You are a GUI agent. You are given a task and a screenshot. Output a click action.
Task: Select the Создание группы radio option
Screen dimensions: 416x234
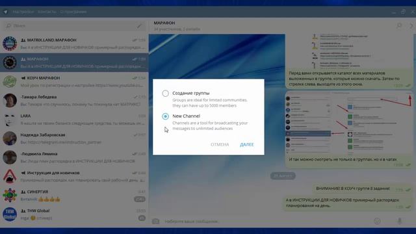point(165,94)
